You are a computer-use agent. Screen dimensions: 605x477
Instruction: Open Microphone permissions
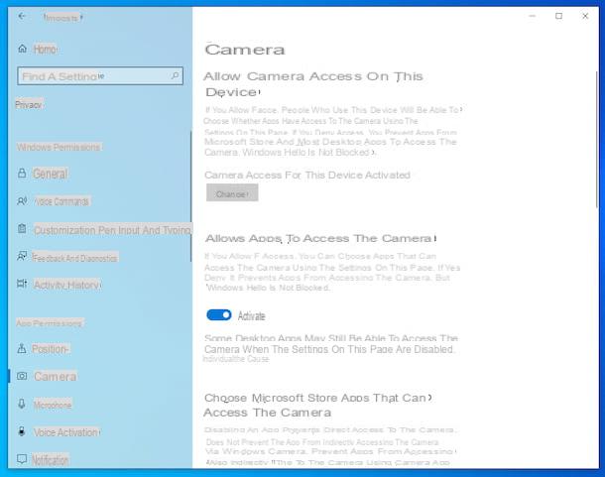point(53,405)
